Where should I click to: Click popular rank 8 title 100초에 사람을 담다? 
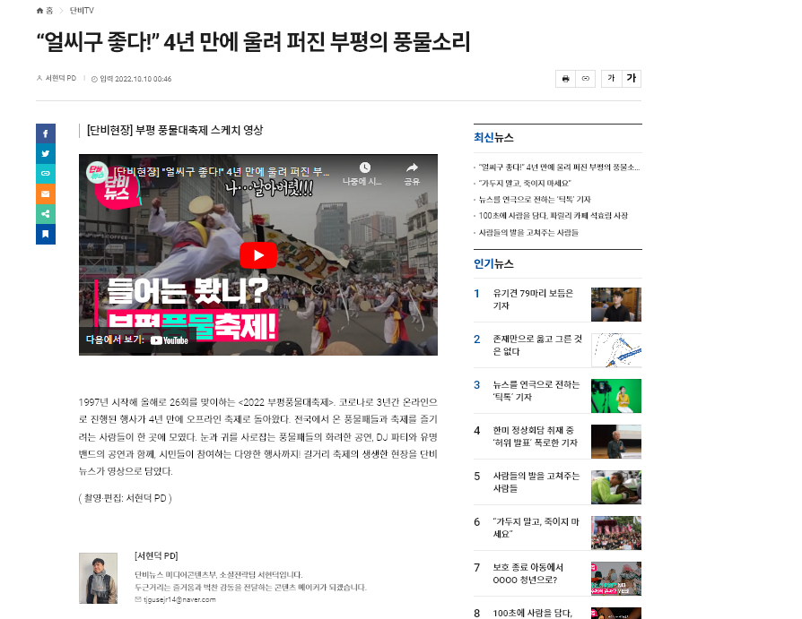click(x=533, y=613)
